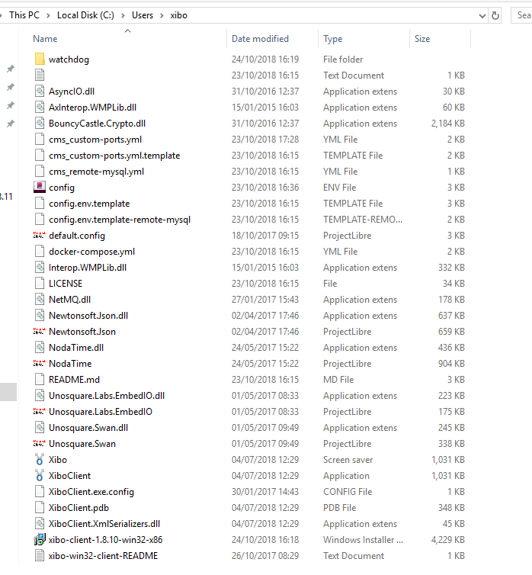This screenshot has height=575, width=532.
Task: Select the config.env.template-remote-mysql file name
Action: (120, 220)
